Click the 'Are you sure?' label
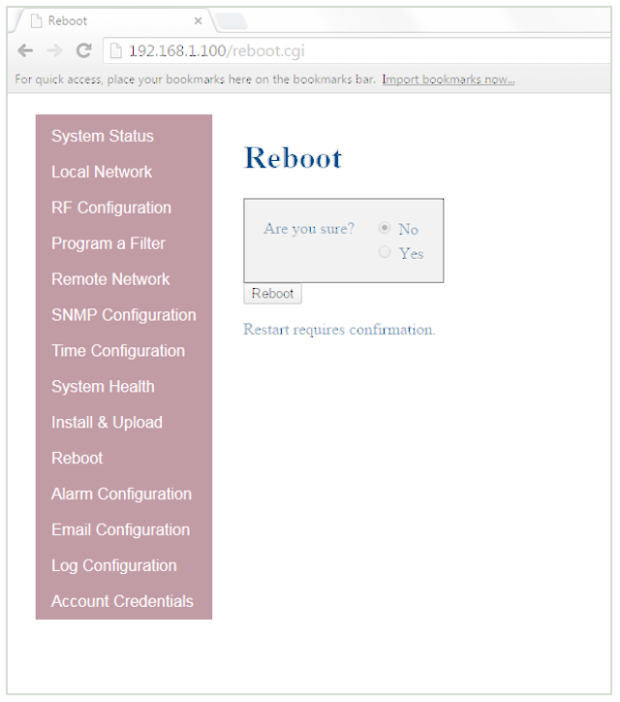620x702 pixels. (309, 229)
